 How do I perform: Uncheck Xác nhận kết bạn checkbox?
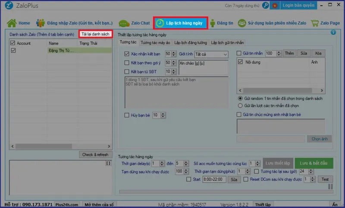tap(127, 54)
